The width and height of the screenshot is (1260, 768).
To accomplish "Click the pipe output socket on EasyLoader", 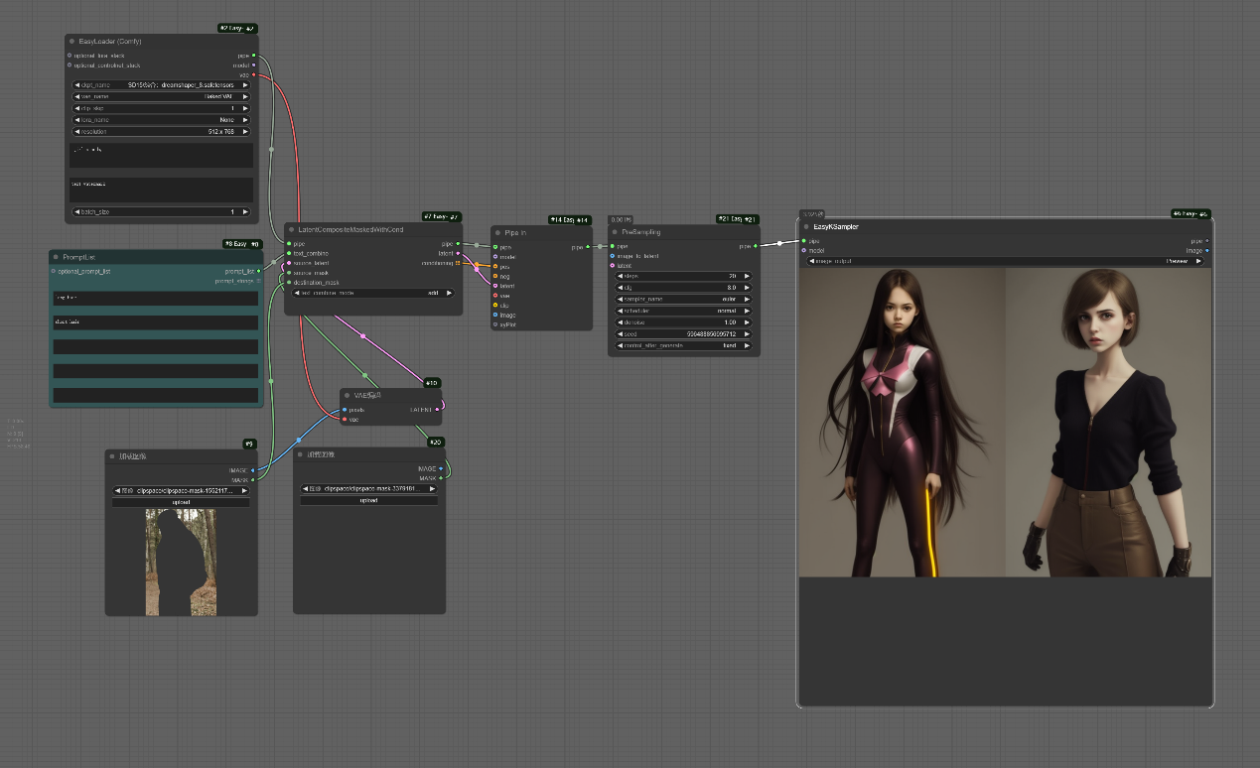I will [254, 56].
